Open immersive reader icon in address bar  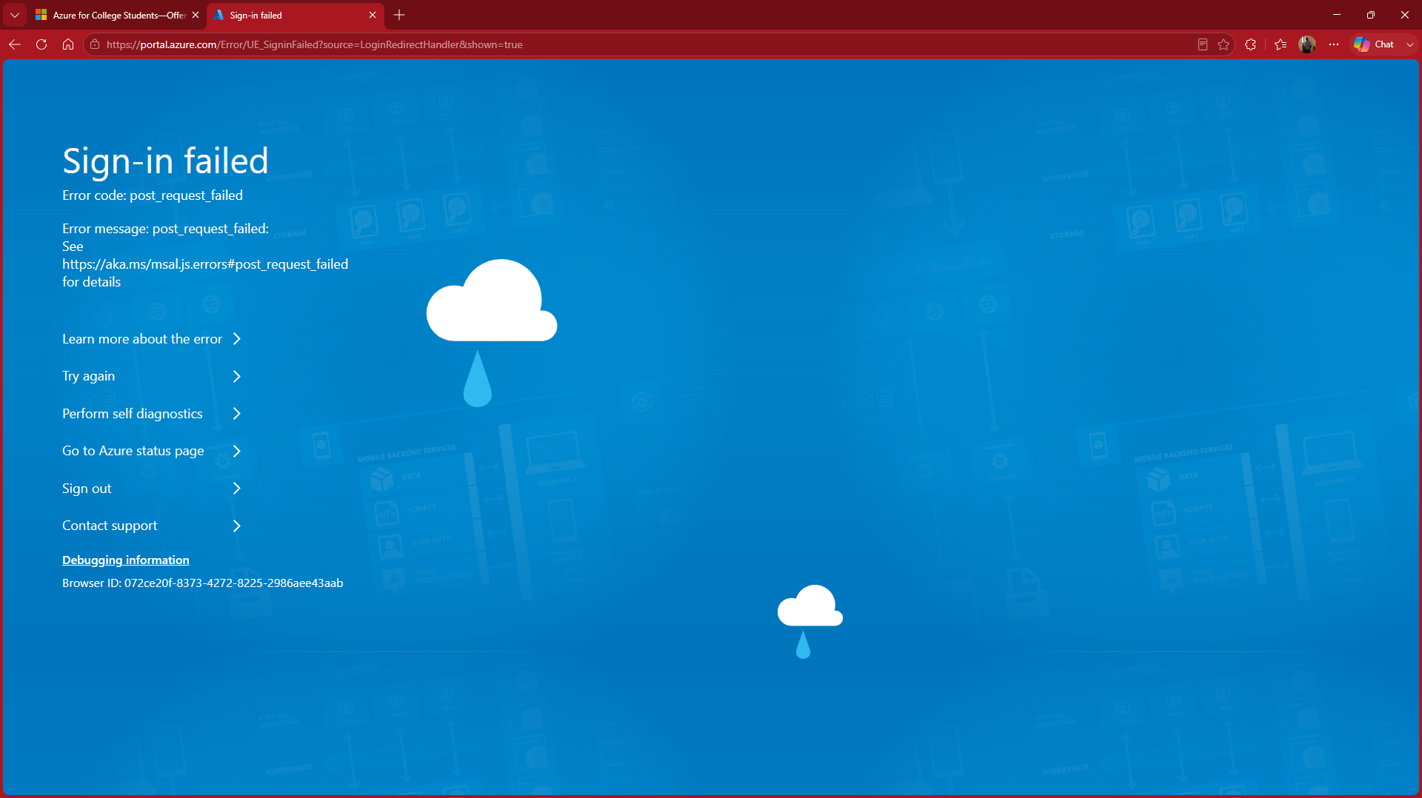(x=1203, y=44)
